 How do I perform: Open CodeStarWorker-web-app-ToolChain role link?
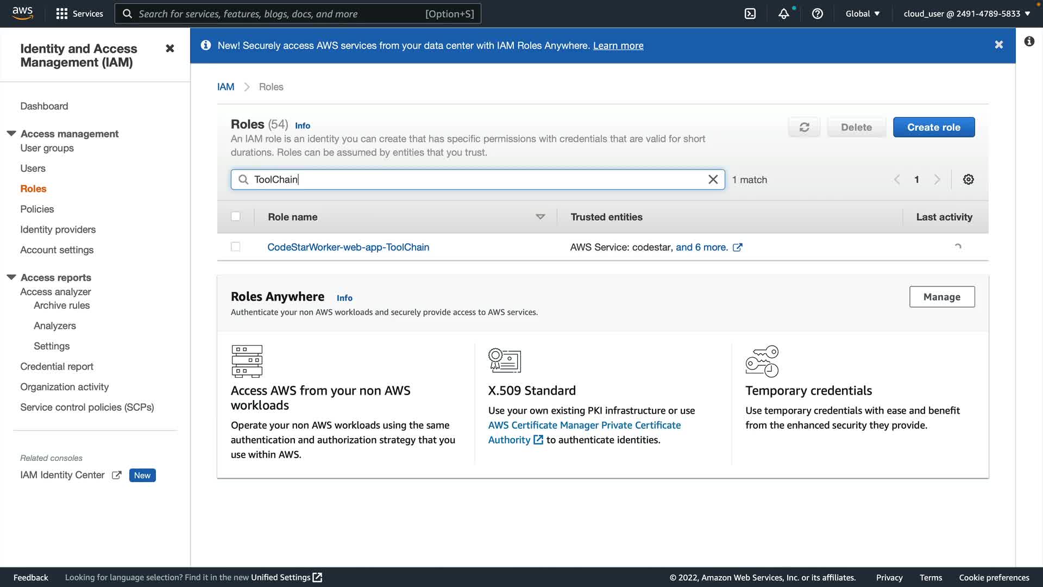coord(348,247)
